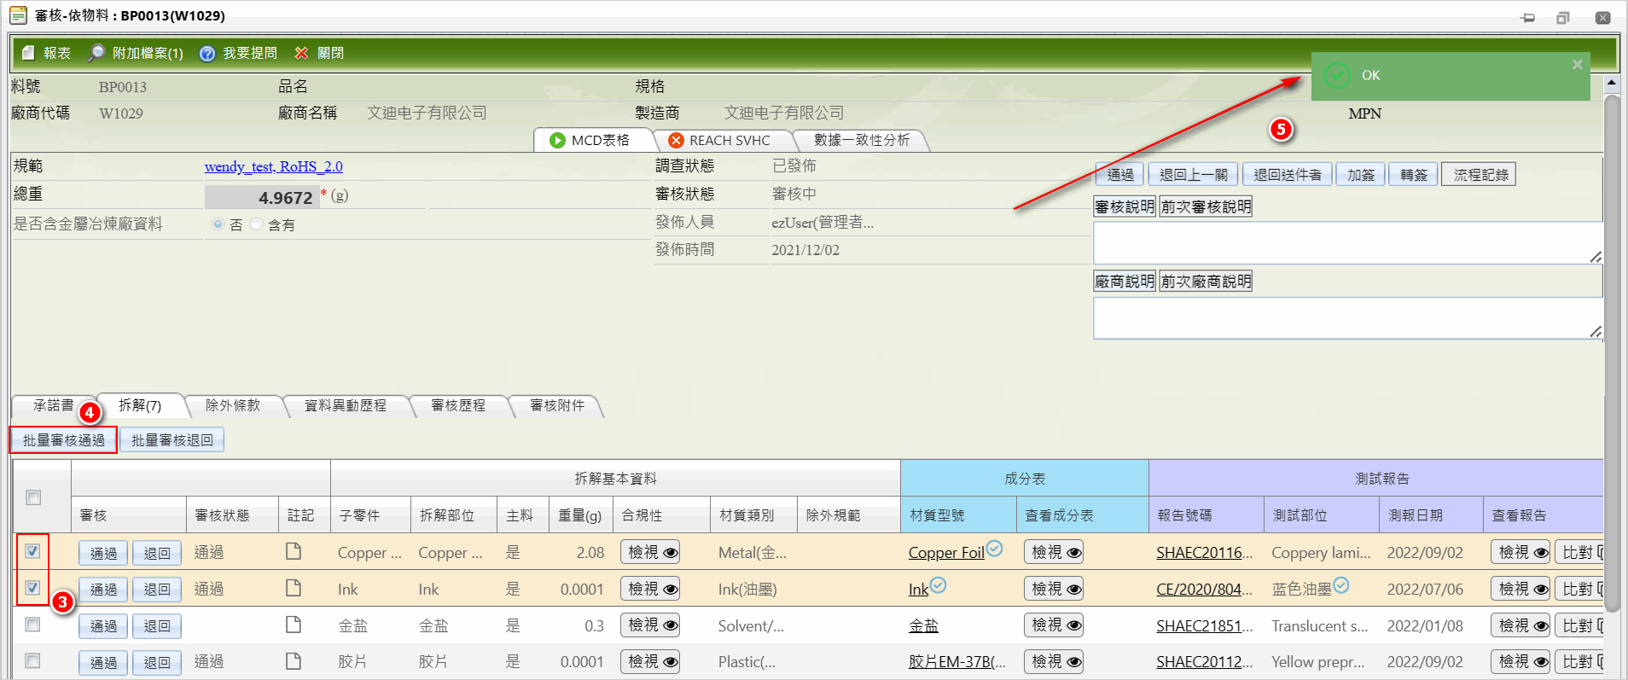Check the 胶片 row checkbox
The image size is (1628, 680).
click(32, 660)
